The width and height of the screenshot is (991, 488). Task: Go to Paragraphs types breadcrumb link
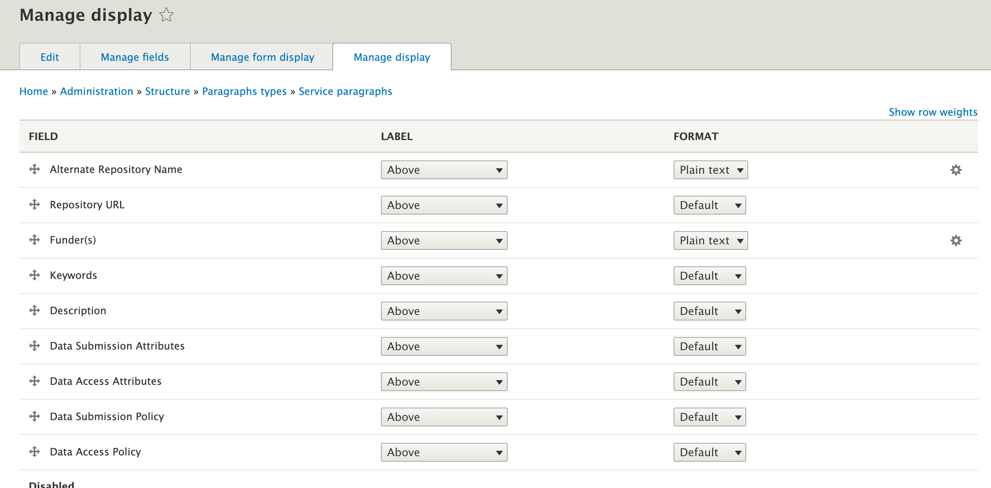pos(244,91)
